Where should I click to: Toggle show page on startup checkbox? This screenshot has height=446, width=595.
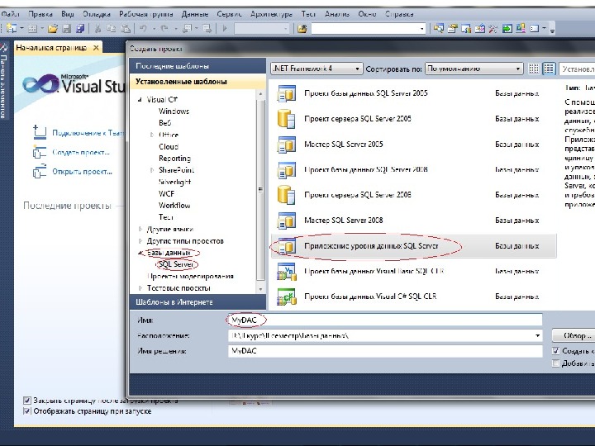[27, 411]
